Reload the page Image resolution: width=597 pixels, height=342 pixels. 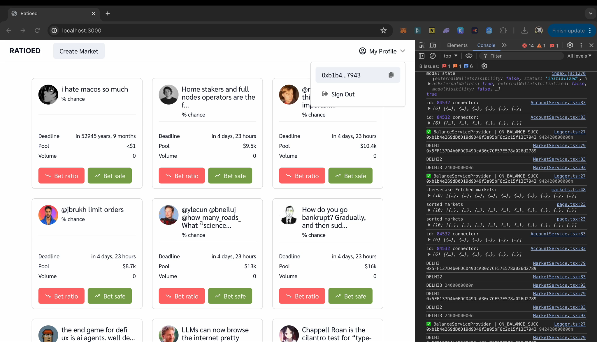click(x=37, y=31)
